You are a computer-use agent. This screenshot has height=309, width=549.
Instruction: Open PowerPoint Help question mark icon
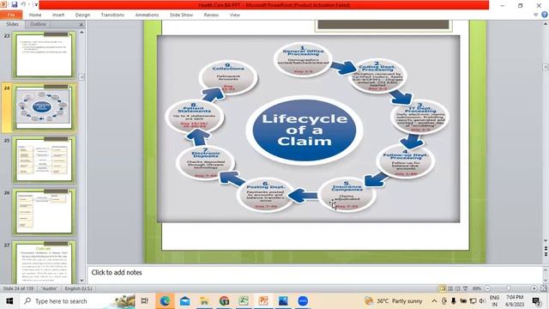545,15
